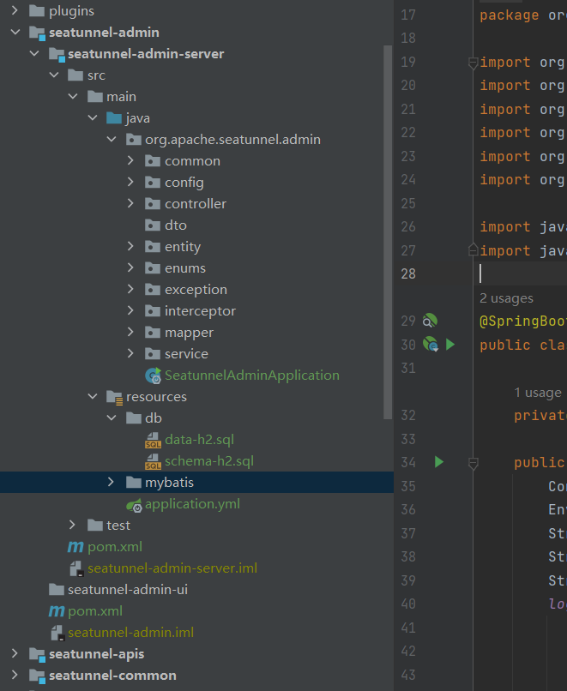This screenshot has width=567, height=691.
Task: Select seatunnel-admin.iml in project tree
Action: (131, 633)
